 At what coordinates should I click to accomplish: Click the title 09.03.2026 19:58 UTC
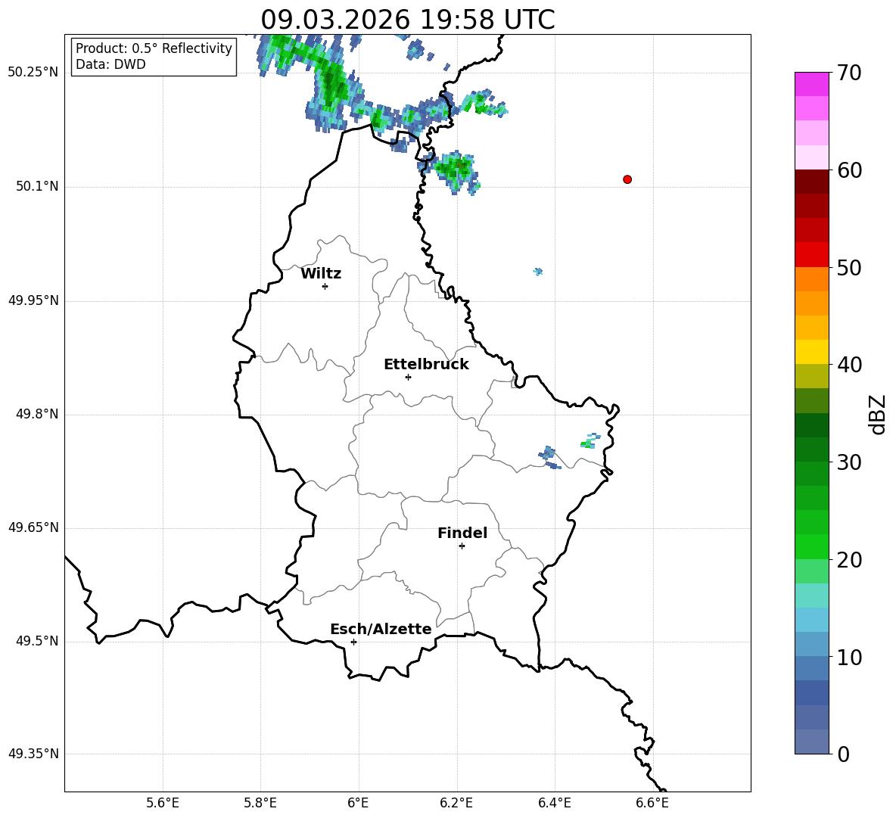tap(407, 20)
